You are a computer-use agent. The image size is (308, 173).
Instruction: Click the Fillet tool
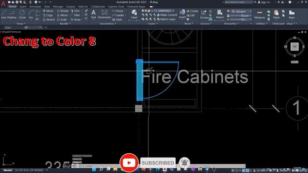coord(76,15)
